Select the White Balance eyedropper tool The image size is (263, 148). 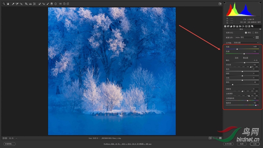point(13,4)
